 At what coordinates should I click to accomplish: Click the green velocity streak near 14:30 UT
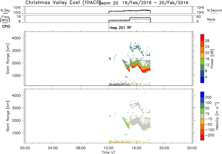[126, 123]
